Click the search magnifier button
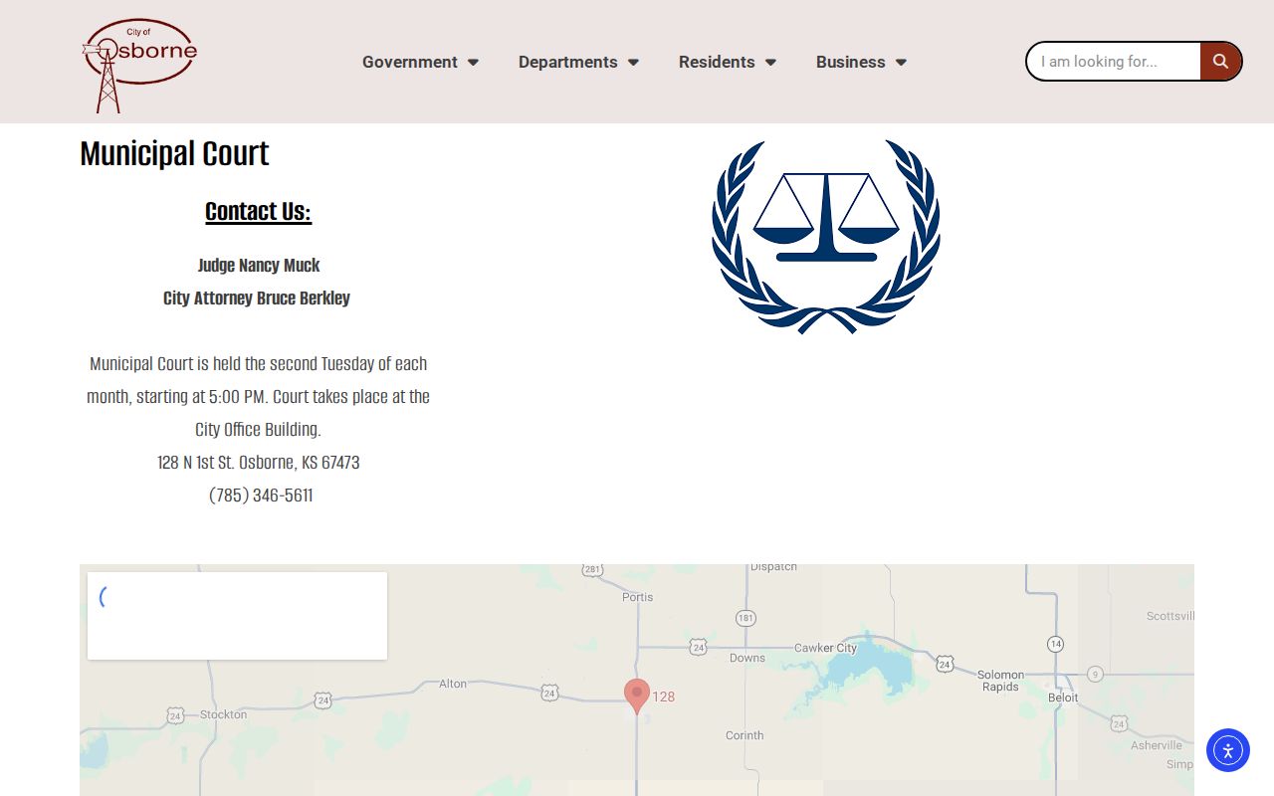The image size is (1274, 796). click(x=1220, y=61)
